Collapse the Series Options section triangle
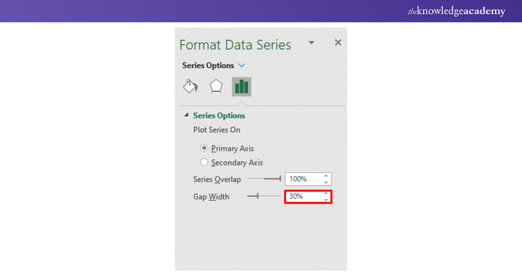The height and width of the screenshot is (276, 522). point(185,115)
